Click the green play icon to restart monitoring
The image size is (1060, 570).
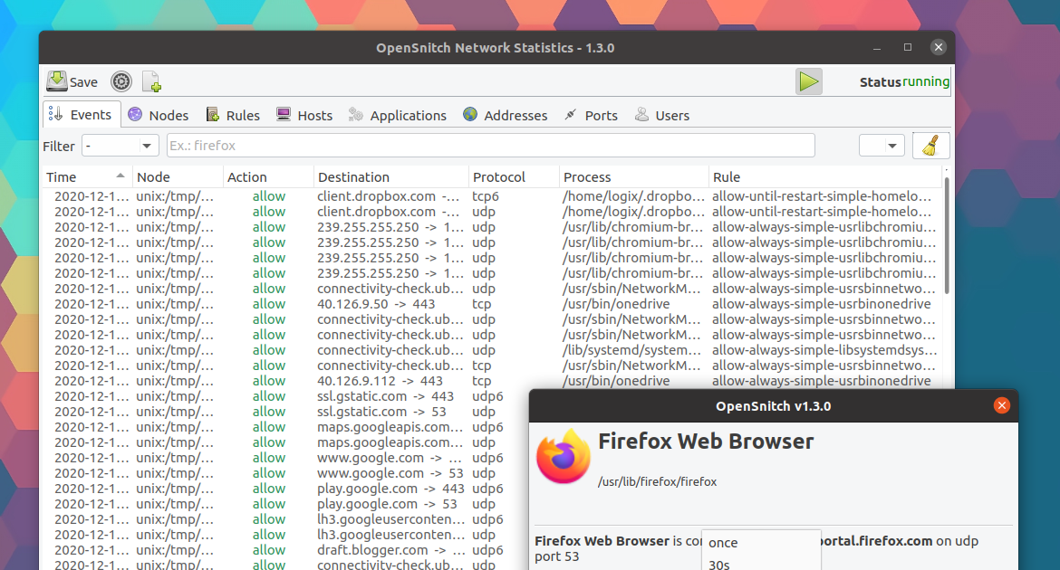[808, 81]
